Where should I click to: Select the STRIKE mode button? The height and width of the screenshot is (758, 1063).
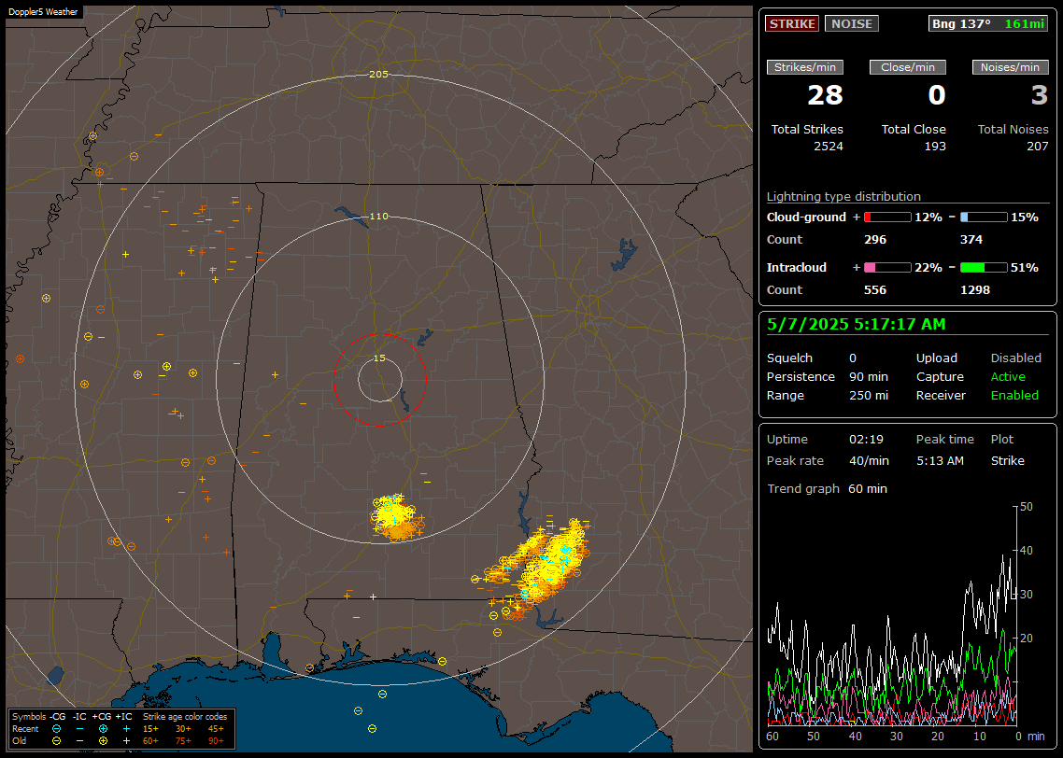pyautogui.click(x=792, y=23)
